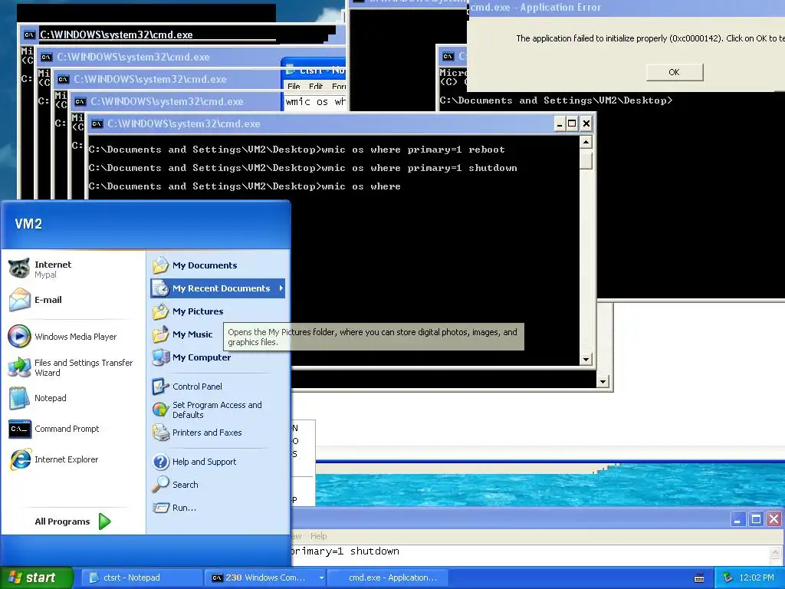Minimize the front cmd.exe window
This screenshot has height=589, width=785.
pyautogui.click(x=560, y=123)
